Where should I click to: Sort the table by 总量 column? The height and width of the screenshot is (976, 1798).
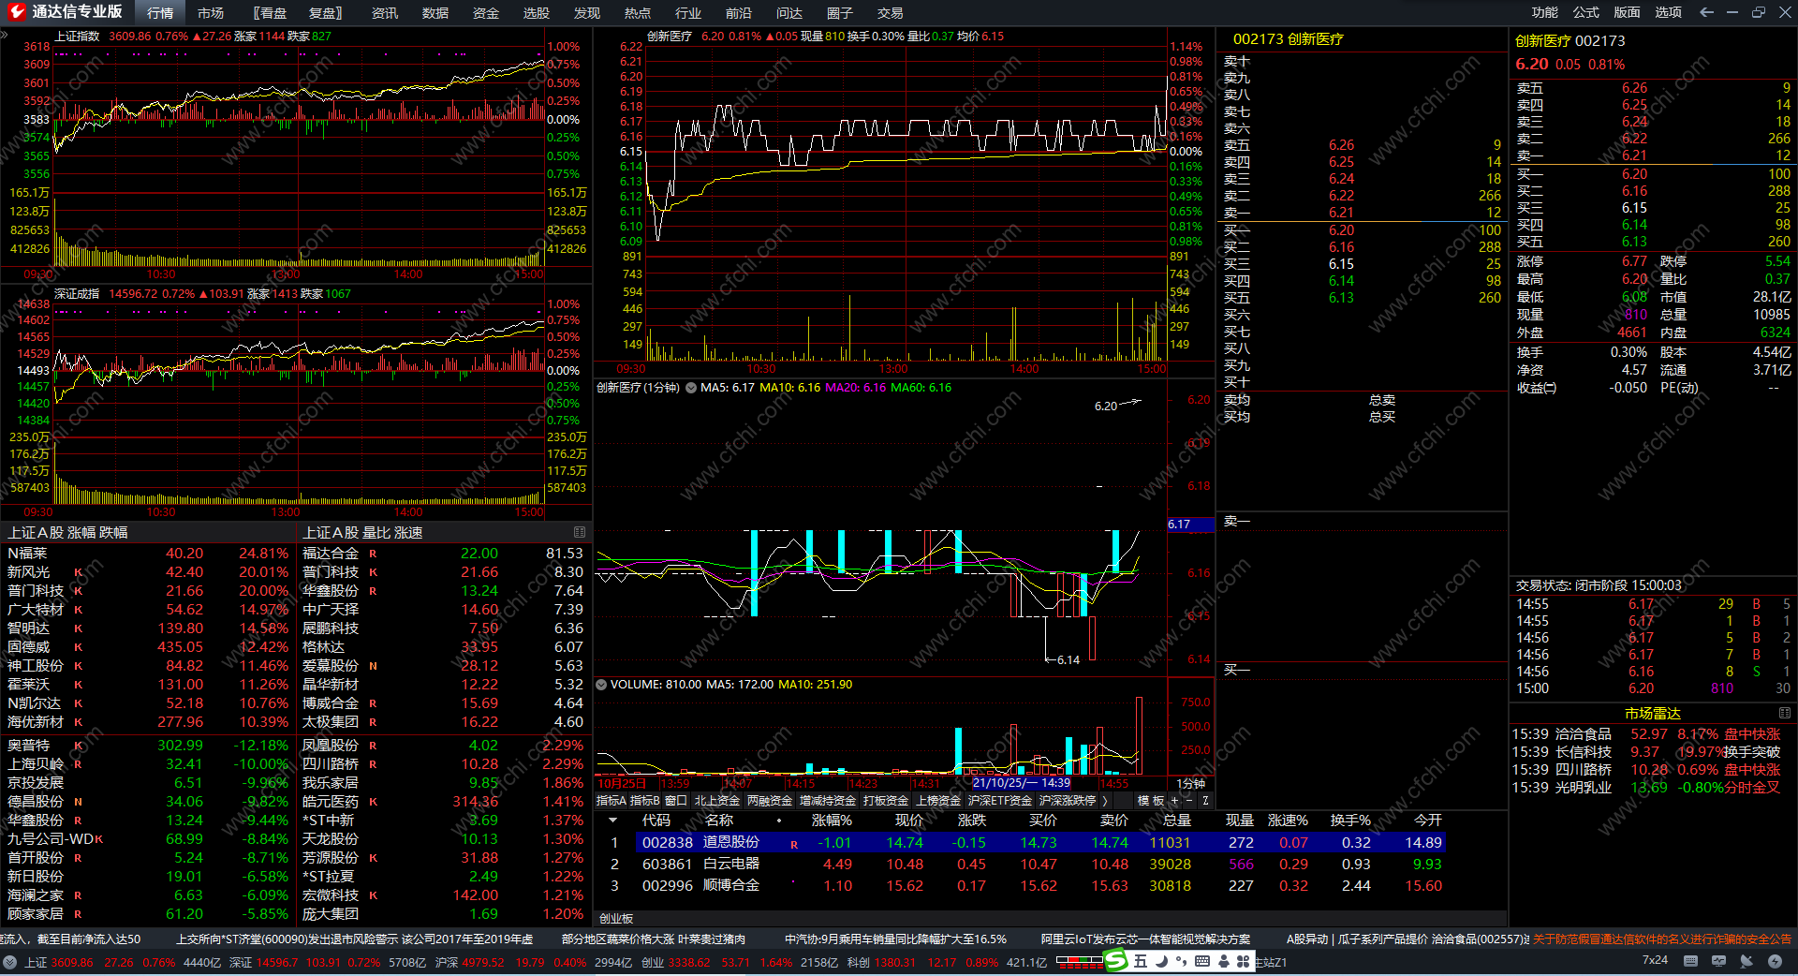pos(1177,821)
